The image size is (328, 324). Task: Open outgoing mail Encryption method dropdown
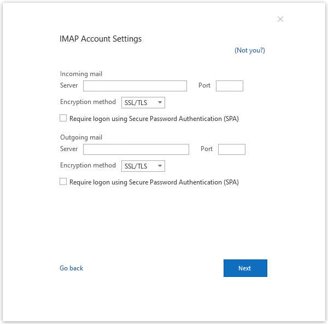pyautogui.click(x=143, y=166)
